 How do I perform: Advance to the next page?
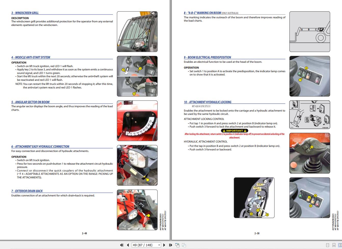tap(164, 245)
